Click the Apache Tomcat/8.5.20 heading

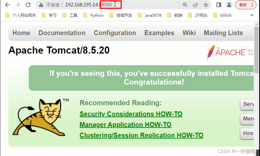coord(59,50)
